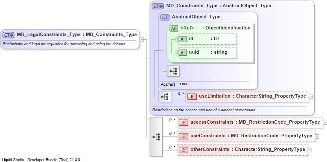
Task: Click the 'Restrictions on the access' annotation
Action: (x=204, y=110)
